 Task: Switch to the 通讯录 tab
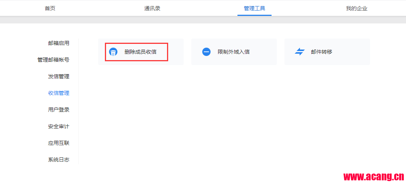pos(152,9)
